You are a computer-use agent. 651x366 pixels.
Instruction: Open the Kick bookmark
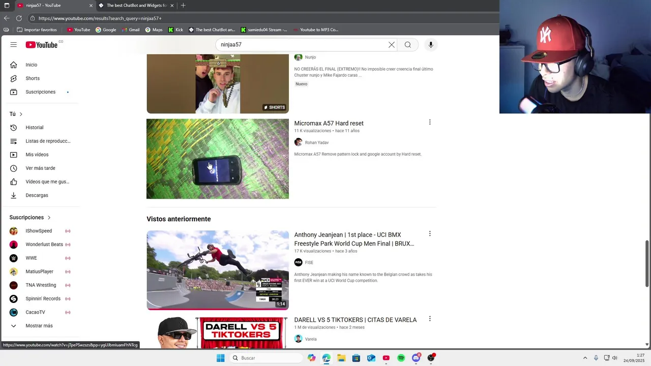[x=175, y=29]
